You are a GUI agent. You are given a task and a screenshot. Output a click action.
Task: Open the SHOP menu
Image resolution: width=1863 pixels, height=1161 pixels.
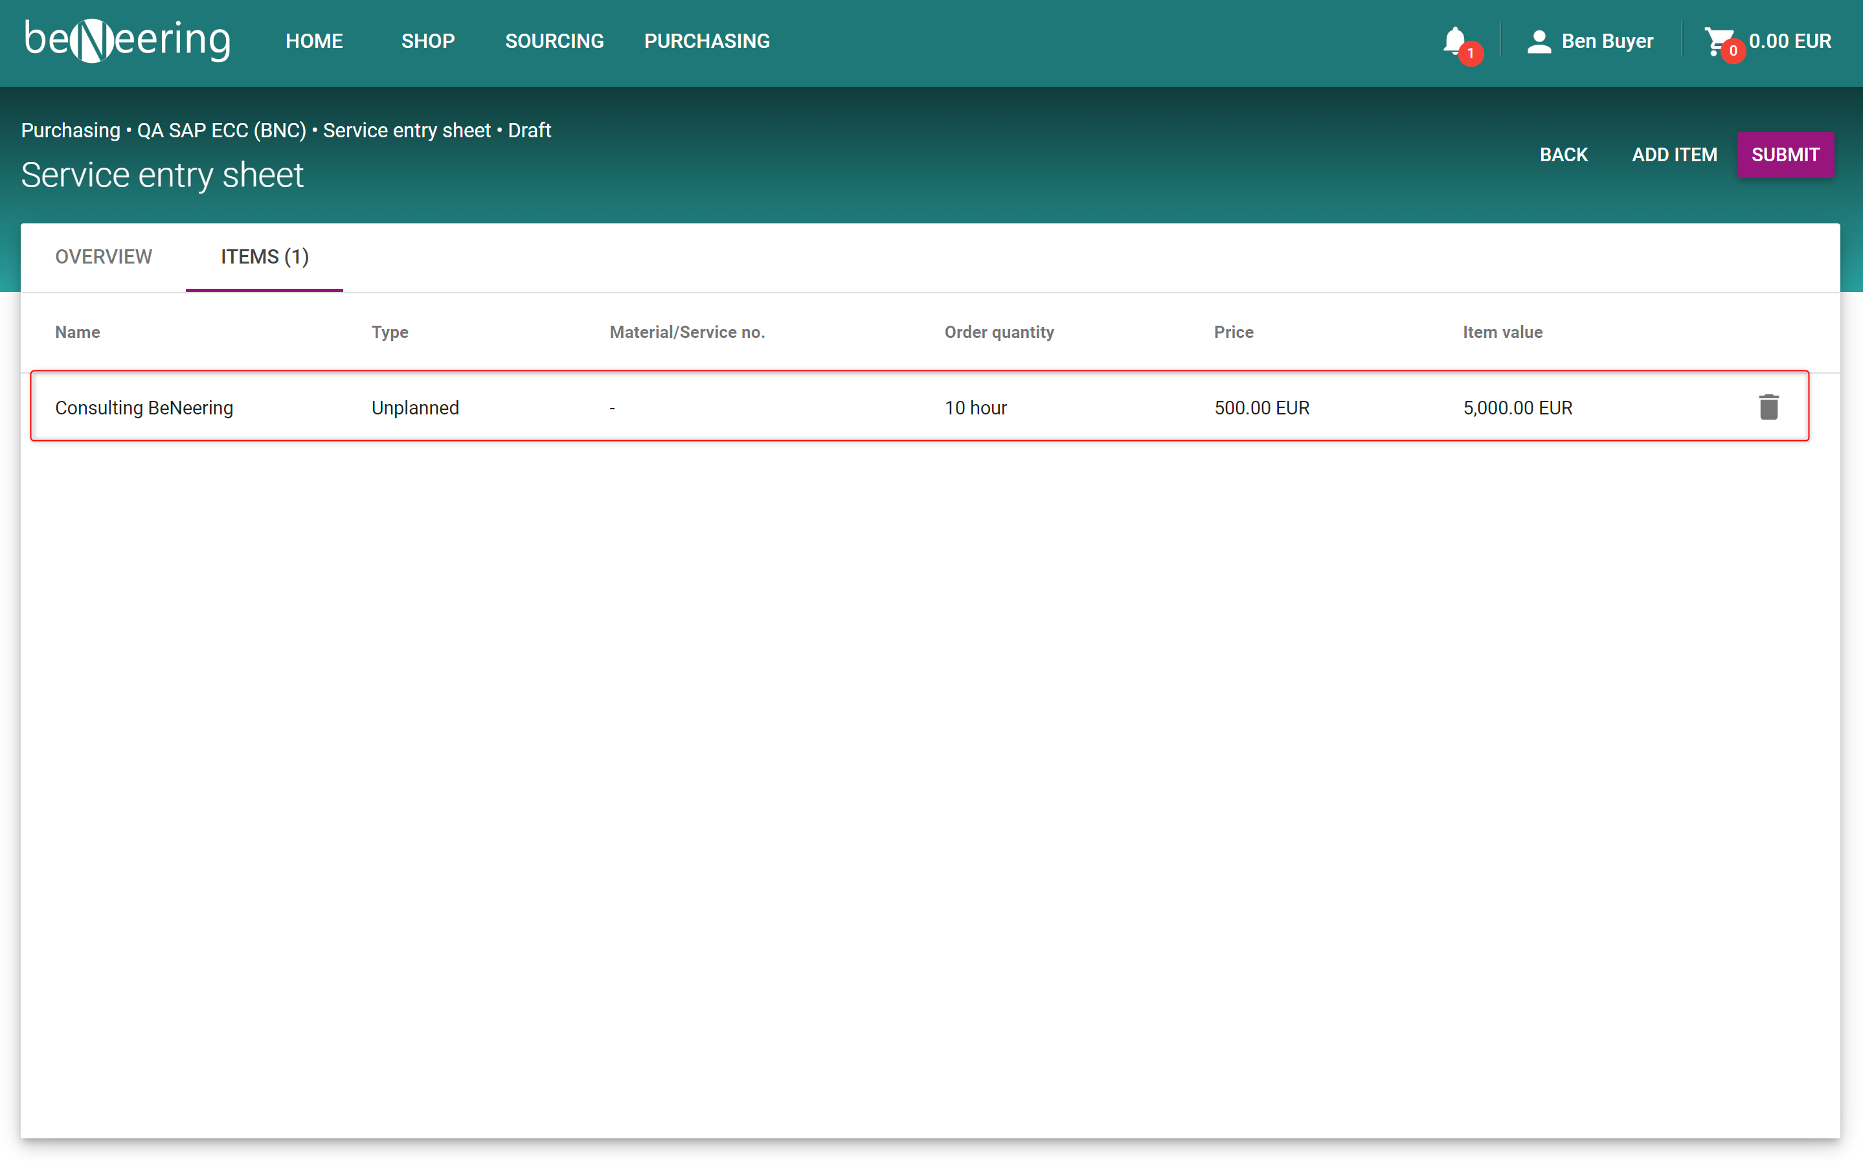click(428, 41)
